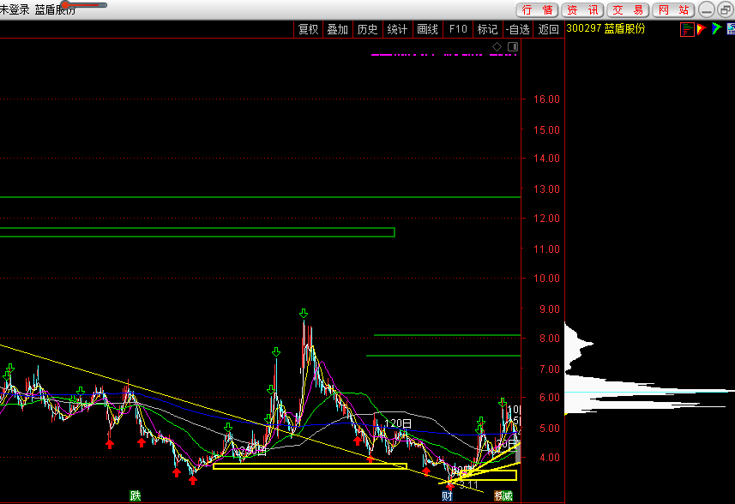Select the 叠加 overlay menu item
This screenshot has height=504, width=735.
pos(338,29)
